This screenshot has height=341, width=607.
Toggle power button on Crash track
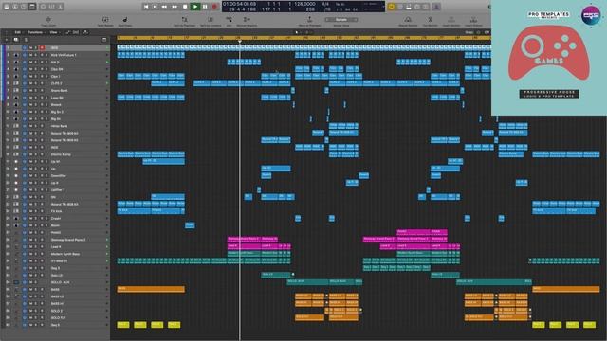(25, 219)
